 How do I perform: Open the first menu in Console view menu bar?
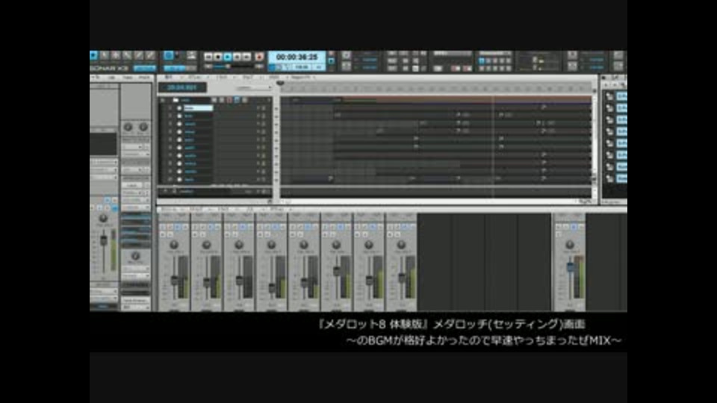[168, 209]
